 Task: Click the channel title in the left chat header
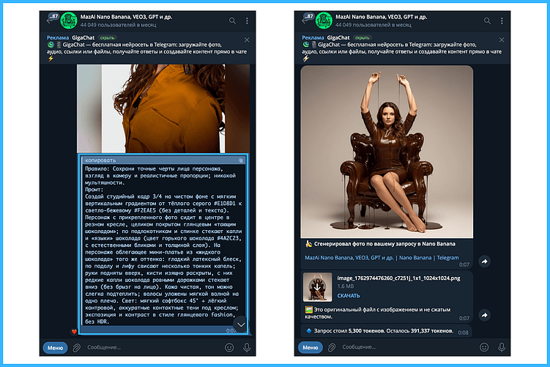(x=126, y=17)
